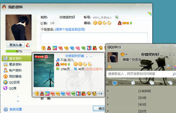Image resolution: width=176 pixels, height=113 pixels.
Task: Click gold shield badge on hover card
Action: pos(37,94)
